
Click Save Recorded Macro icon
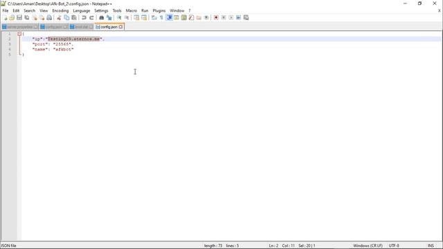(x=246, y=18)
